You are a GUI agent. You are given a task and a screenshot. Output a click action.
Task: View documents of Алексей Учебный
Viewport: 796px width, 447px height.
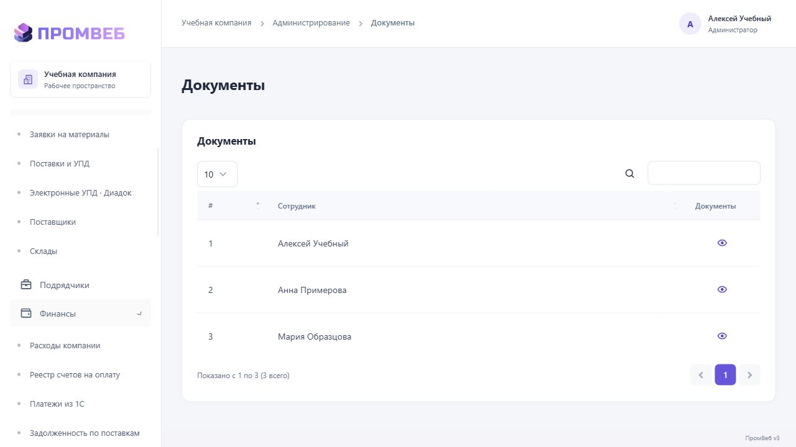click(x=722, y=243)
